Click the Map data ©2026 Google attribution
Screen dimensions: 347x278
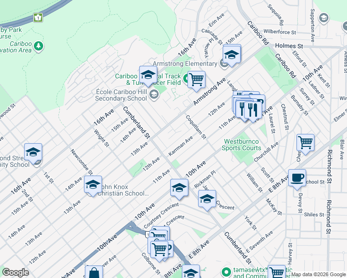click(319, 275)
